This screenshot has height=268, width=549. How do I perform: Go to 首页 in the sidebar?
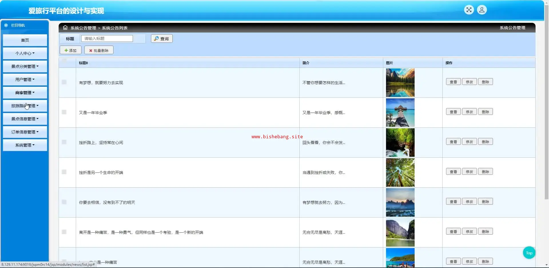coord(25,40)
